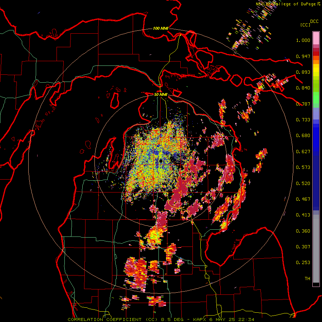Select the 0.947 scale value

303,56
